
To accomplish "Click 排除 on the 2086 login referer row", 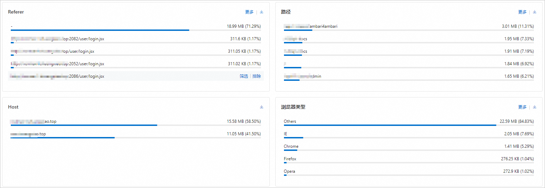I will (x=257, y=76).
